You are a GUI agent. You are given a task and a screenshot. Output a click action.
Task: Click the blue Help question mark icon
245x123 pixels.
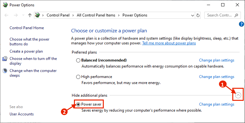pos(242,24)
